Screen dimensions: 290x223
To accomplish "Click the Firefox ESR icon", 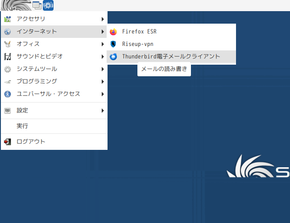I will coord(113,32).
